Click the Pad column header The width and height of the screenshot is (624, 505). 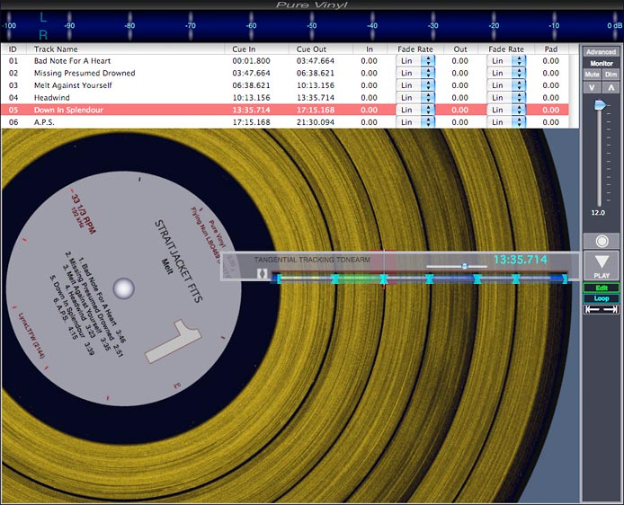pos(551,49)
